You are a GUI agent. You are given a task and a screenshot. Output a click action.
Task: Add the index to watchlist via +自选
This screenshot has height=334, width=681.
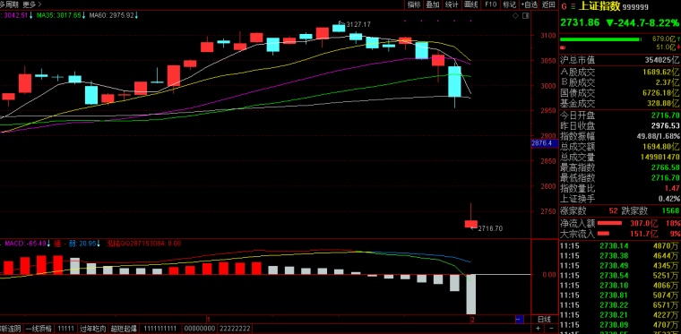point(529,4)
